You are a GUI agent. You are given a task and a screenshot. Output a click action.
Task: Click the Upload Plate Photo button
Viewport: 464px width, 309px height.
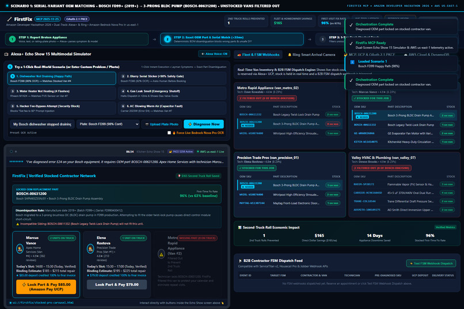(162, 124)
